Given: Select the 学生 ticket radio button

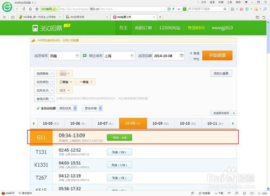Looking at the screenshot, I should click(x=191, y=59).
